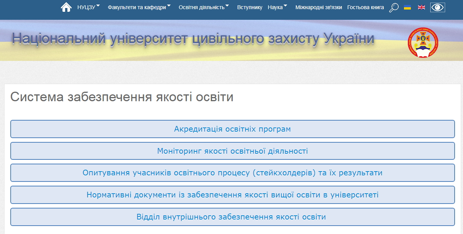Click the Система забезпечення якості освіти heading
This screenshot has width=463, height=234.
tap(122, 97)
